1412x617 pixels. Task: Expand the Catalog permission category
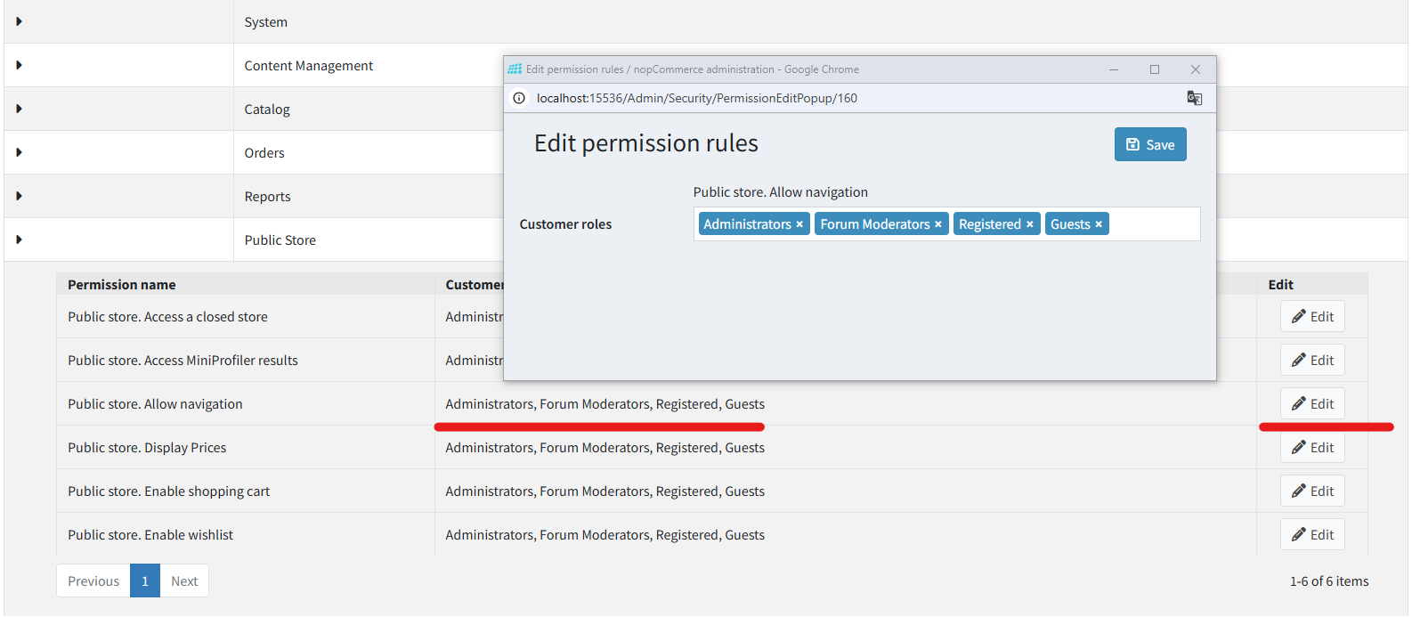pyautogui.click(x=19, y=109)
